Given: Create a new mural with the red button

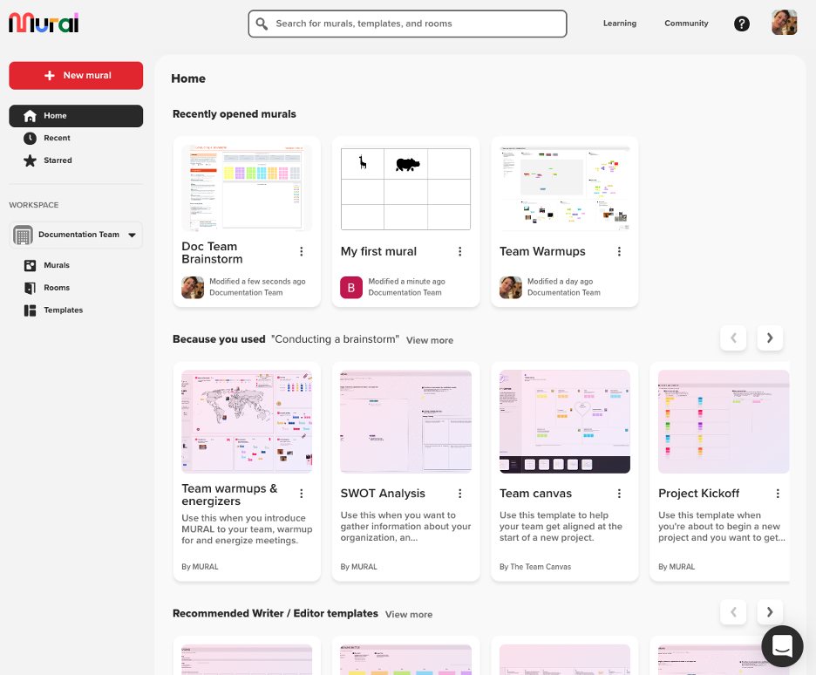Looking at the screenshot, I should point(76,76).
